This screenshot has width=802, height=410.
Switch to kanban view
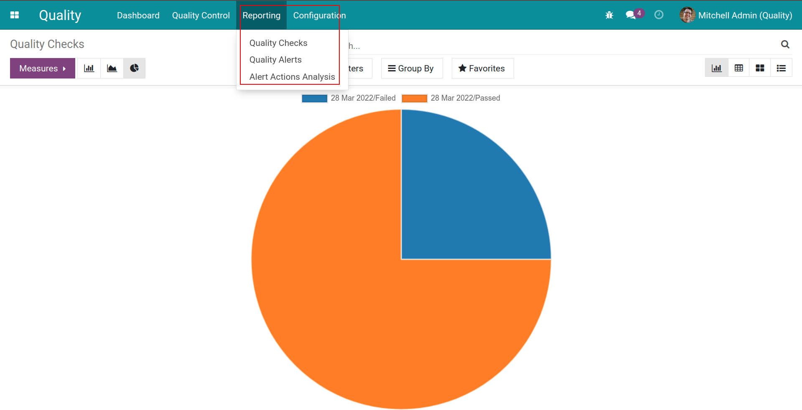[760, 68]
